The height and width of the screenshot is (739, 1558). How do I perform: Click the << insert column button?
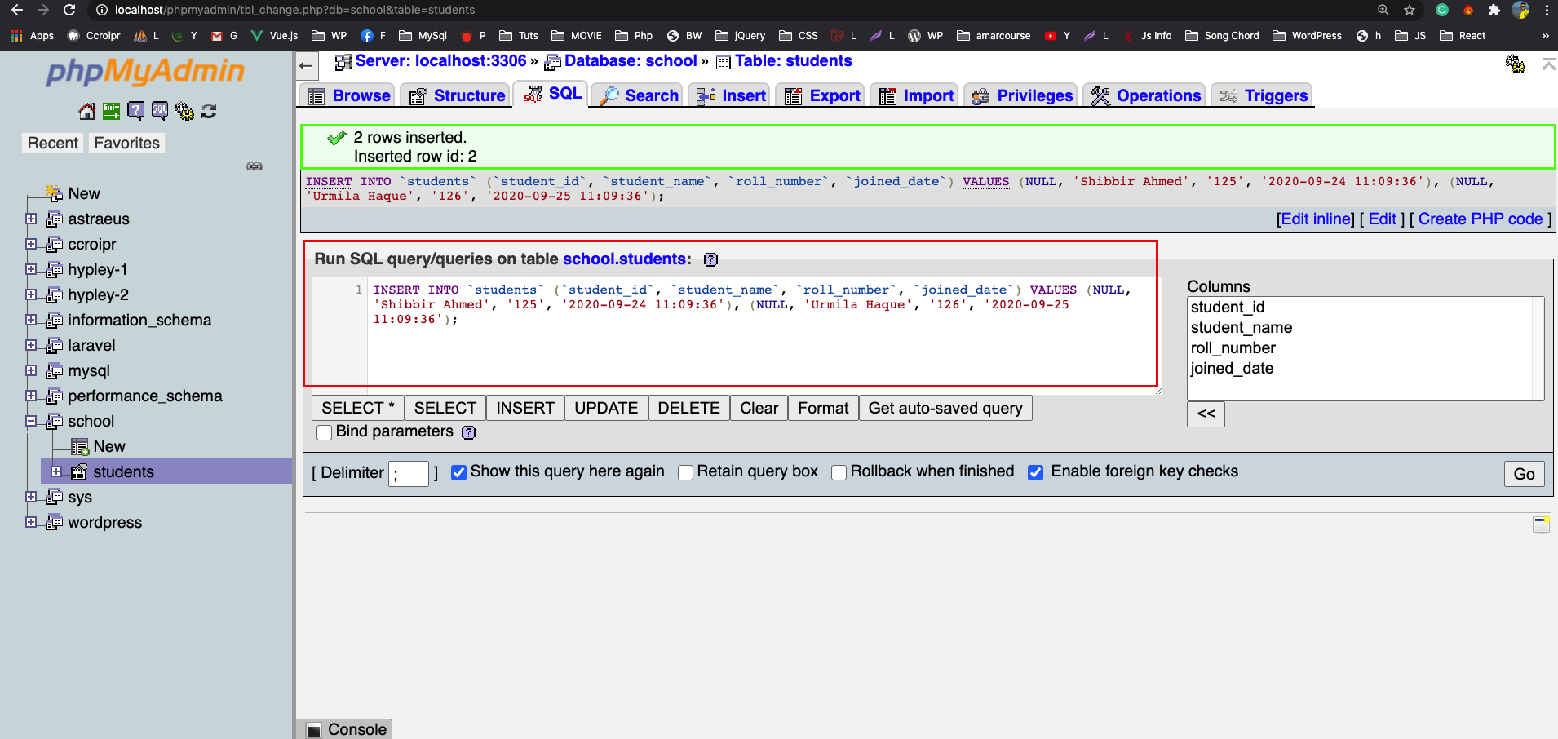(1206, 414)
